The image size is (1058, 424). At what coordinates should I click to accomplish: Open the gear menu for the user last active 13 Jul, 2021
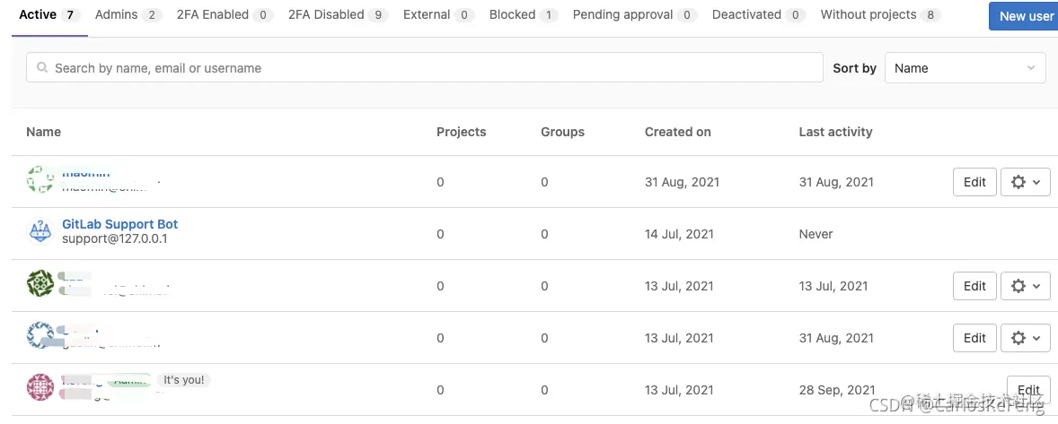[x=1025, y=286]
